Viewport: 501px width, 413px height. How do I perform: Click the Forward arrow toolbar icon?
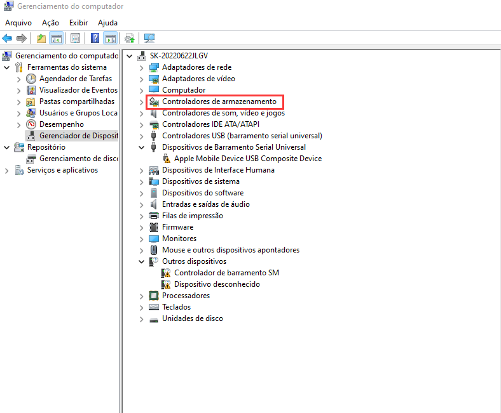point(22,39)
